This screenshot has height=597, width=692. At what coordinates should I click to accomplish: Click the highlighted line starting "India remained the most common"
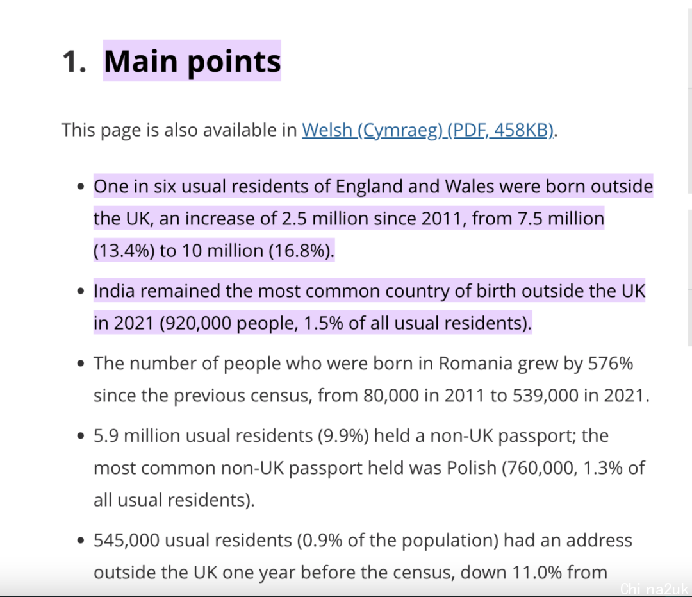pyautogui.click(x=369, y=291)
